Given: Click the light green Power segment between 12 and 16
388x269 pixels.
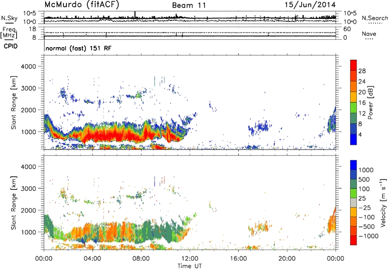Looking at the screenshot, I should [x=354, y=108].
